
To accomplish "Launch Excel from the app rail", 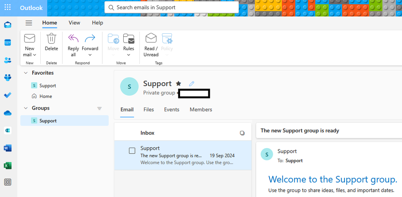I will click(x=8, y=166).
